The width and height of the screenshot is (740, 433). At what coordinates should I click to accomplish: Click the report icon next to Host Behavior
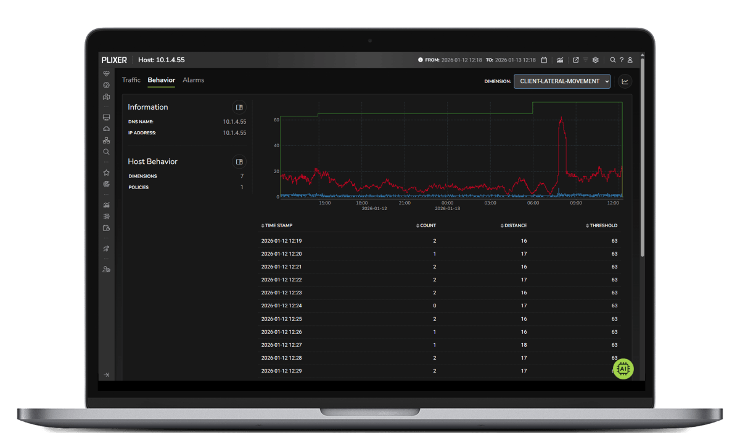[239, 161]
